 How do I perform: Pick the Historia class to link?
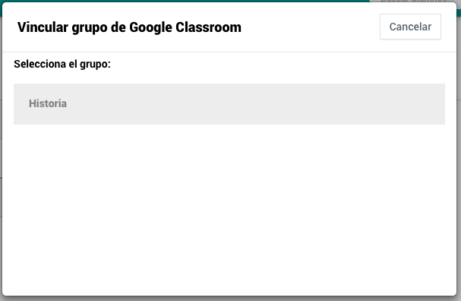coord(229,104)
